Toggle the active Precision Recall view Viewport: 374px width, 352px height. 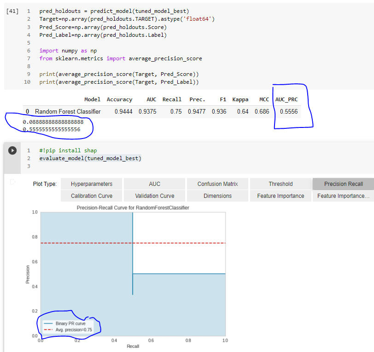pos(343,184)
